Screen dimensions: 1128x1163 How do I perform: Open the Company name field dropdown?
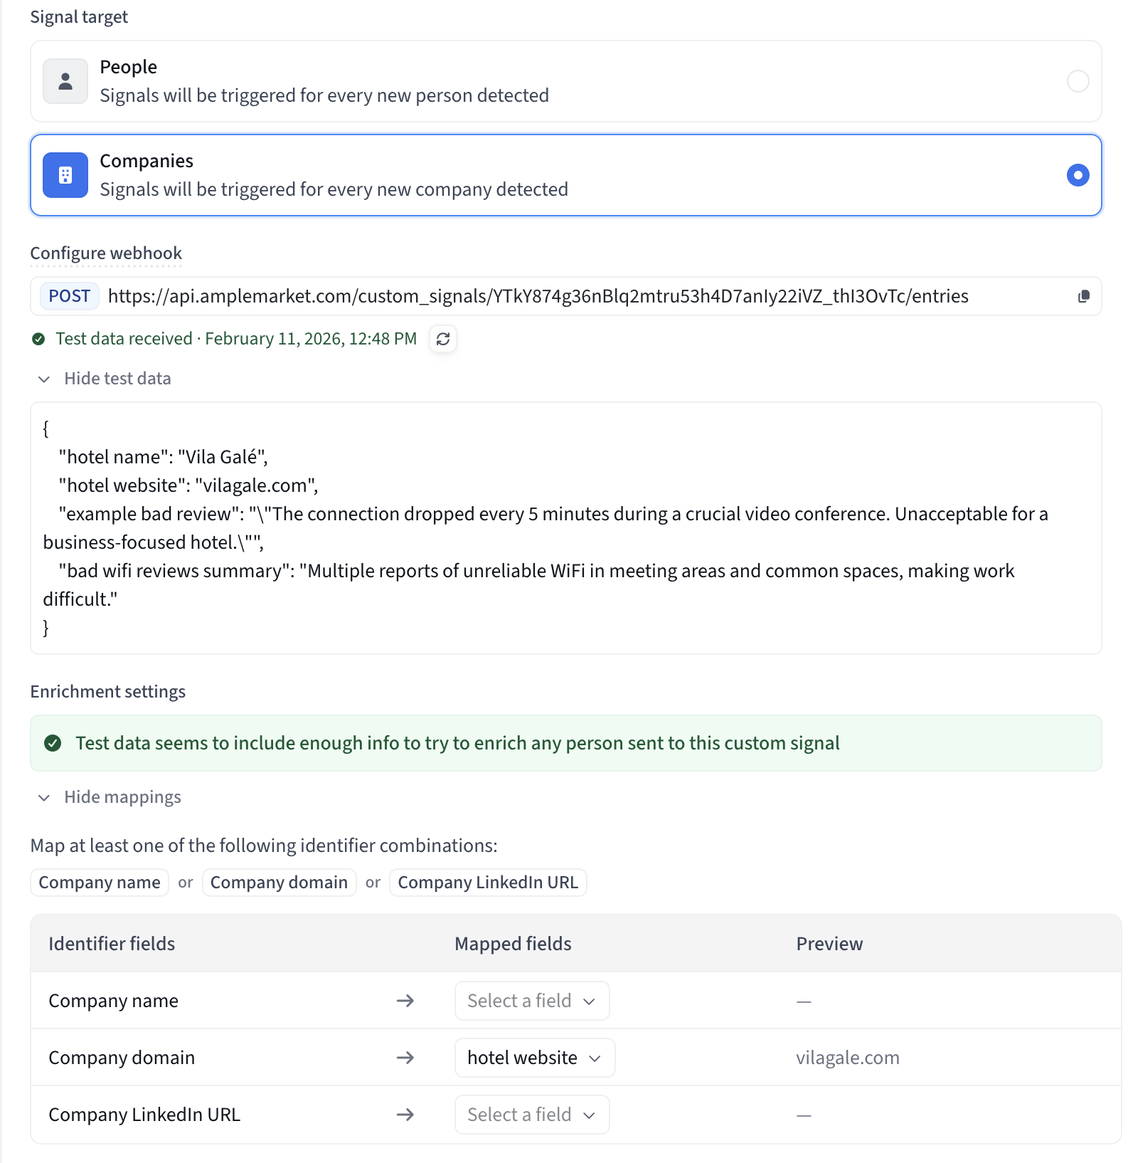[531, 1001]
